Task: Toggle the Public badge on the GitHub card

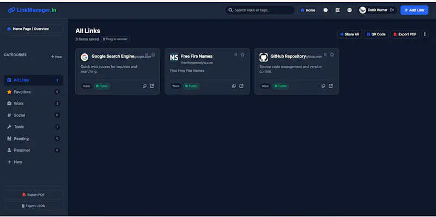Action: coord(281,86)
